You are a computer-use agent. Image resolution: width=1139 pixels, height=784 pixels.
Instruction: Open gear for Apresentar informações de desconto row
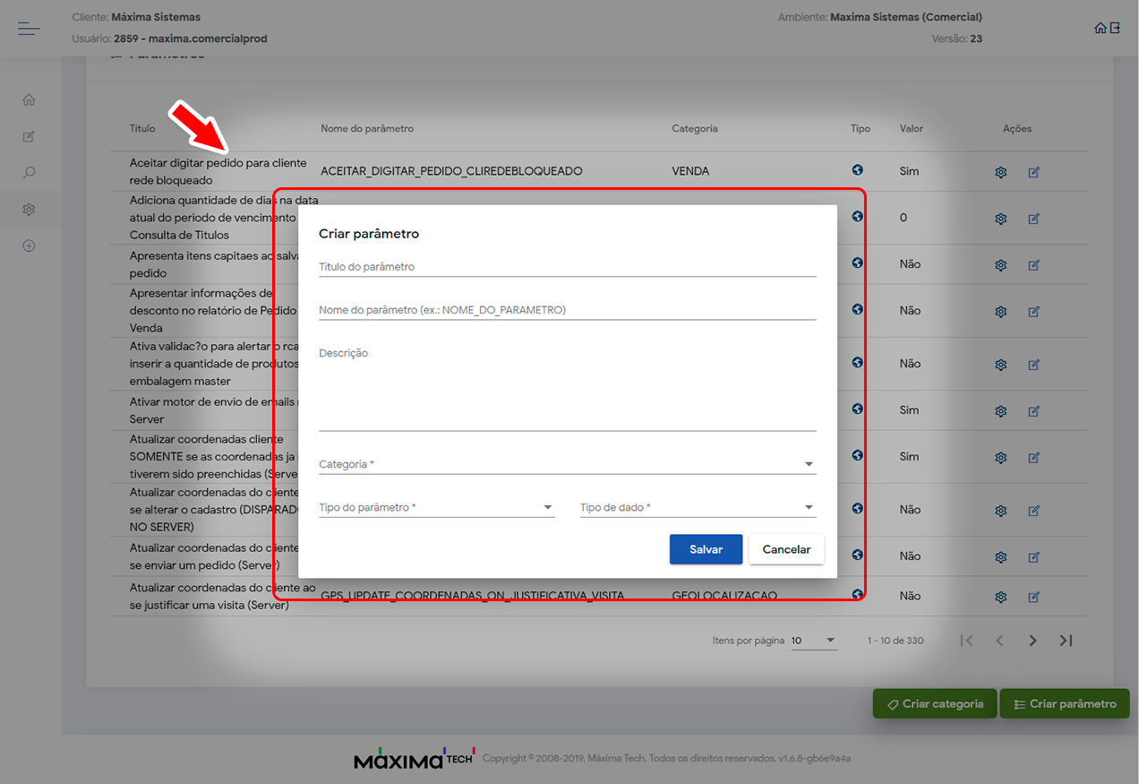point(1001,312)
